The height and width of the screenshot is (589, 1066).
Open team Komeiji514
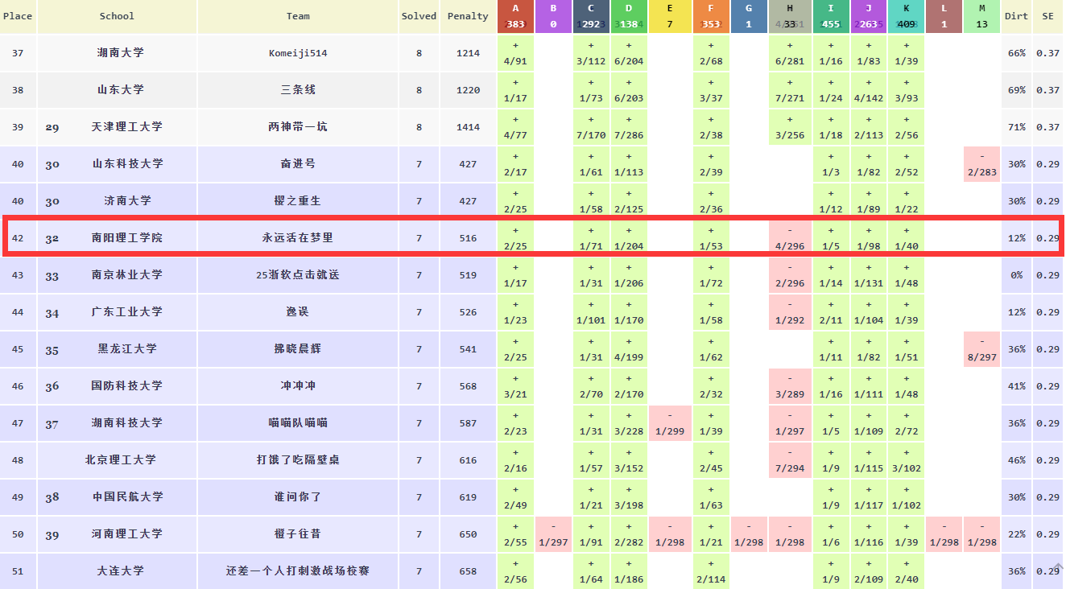pyautogui.click(x=298, y=53)
